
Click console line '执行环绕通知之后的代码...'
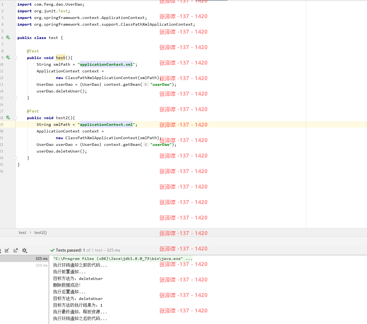(80, 319)
